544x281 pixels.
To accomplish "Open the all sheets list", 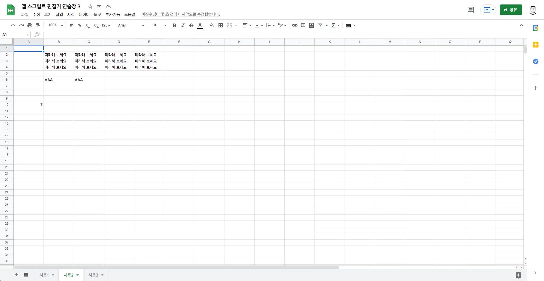I will tap(26, 275).
